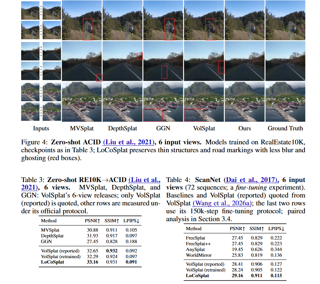Click the Table 3 'VolSplat (retrained)' row name
Viewport: 320px width, 284px height.
tap(61, 256)
